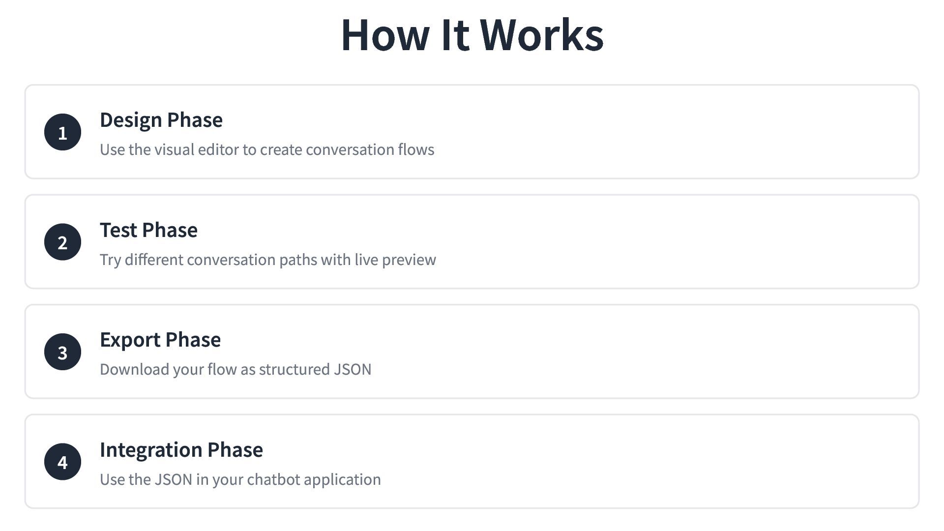Click the word Works in title

[542, 34]
